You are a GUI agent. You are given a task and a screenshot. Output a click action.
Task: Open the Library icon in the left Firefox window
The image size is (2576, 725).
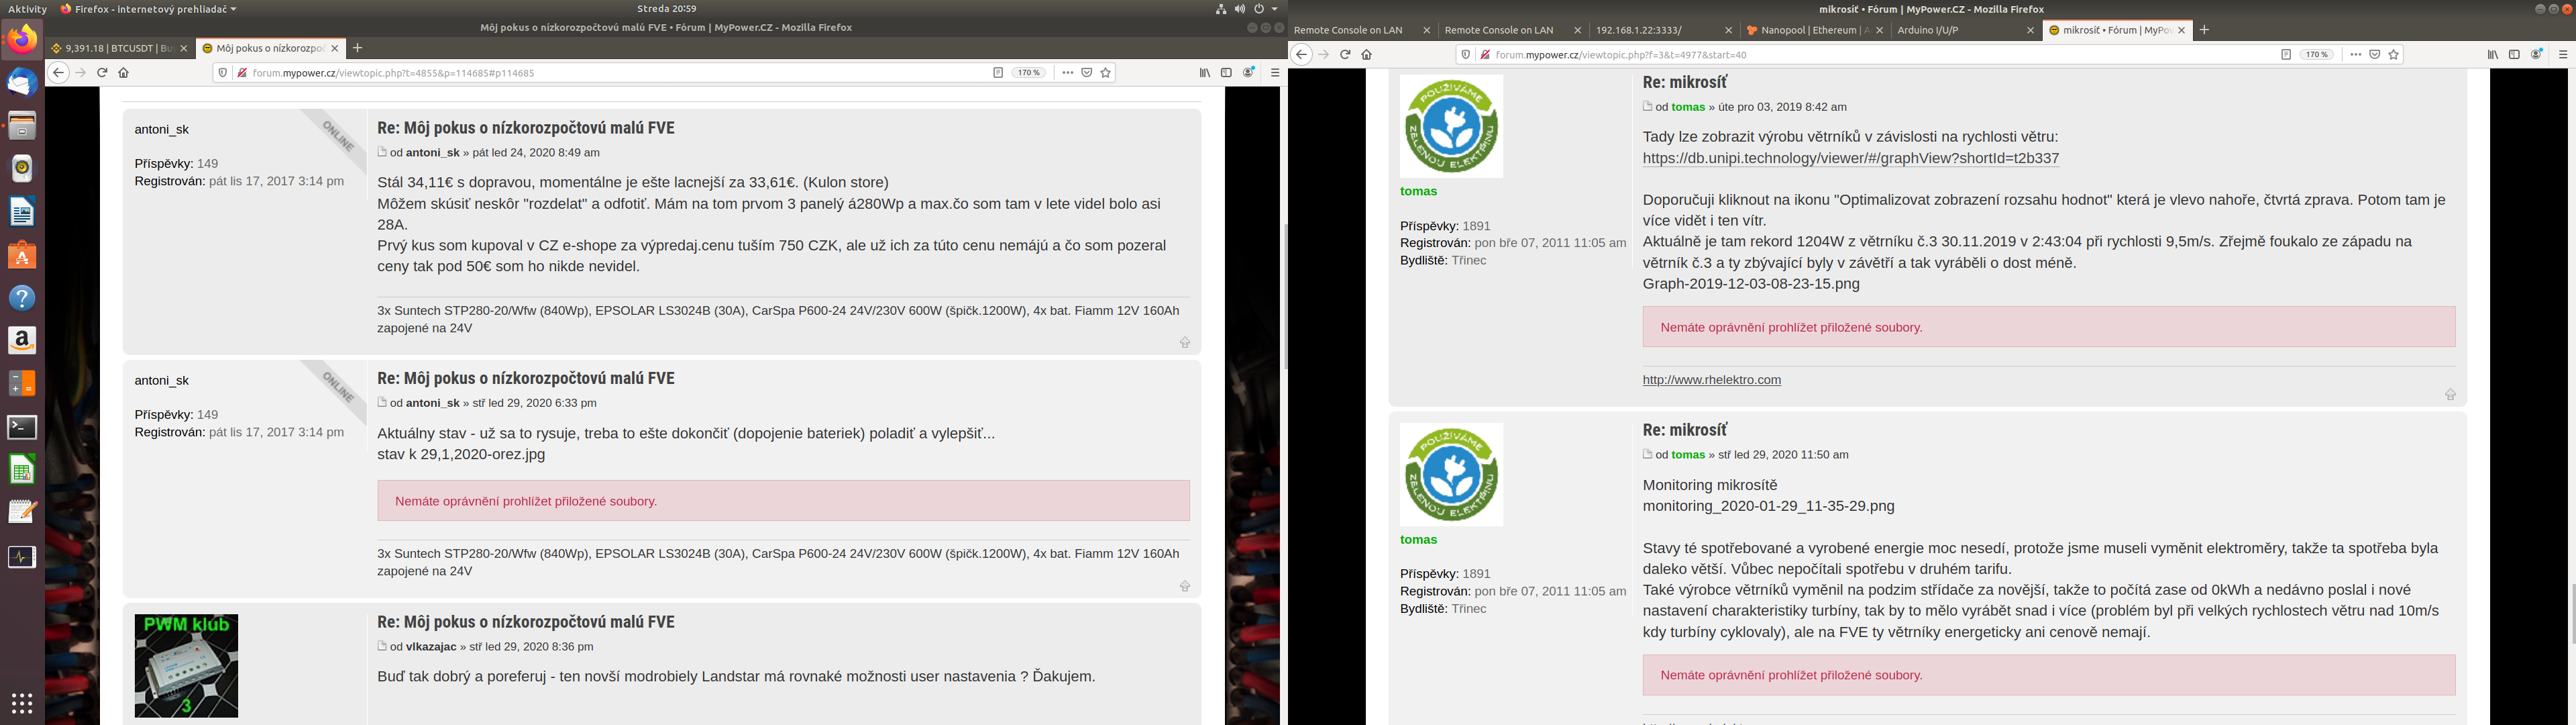pyautogui.click(x=1205, y=73)
